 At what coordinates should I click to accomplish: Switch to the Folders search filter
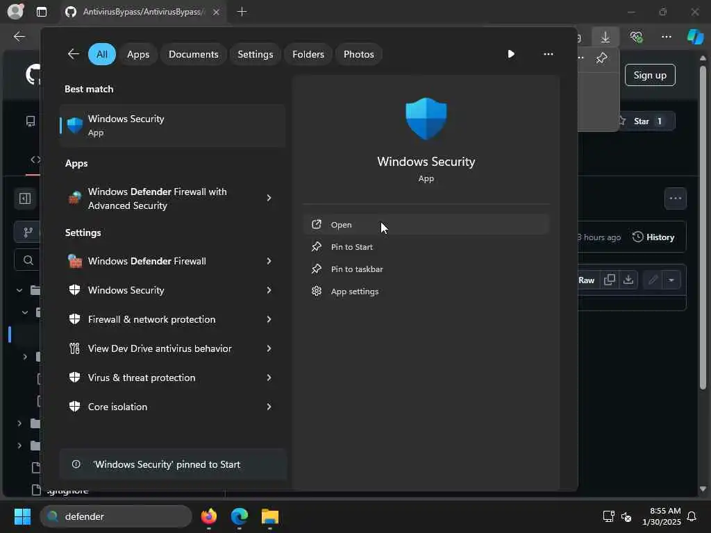click(x=308, y=54)
